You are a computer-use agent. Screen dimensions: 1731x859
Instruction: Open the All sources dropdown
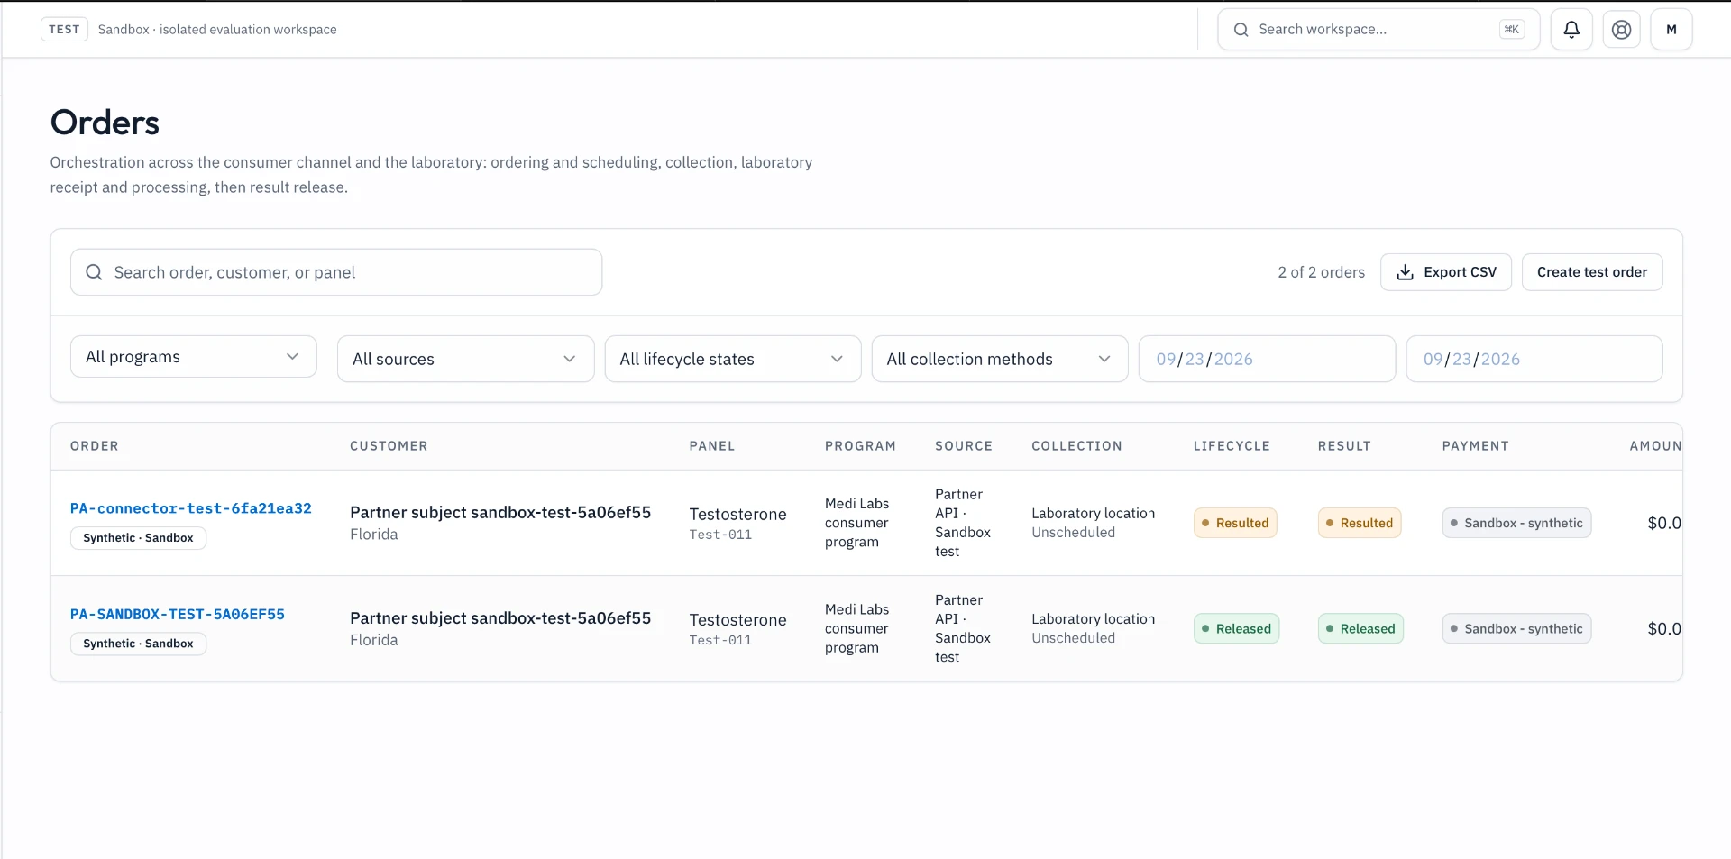pyautogui.click(x=465, y=359)
